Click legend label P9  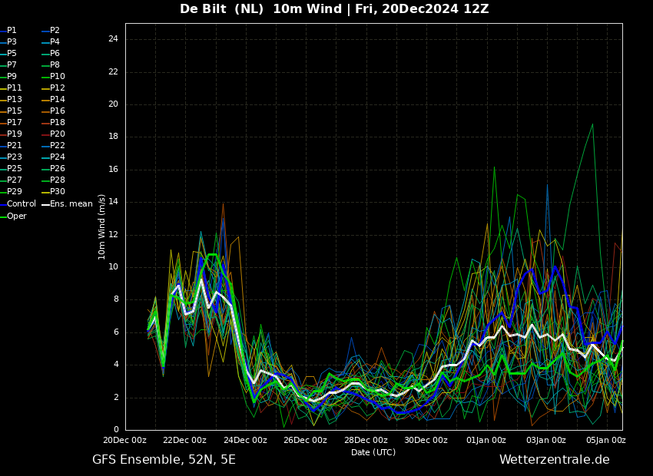[12, 77]
